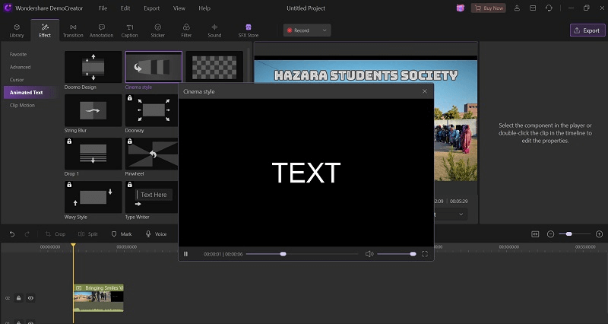Switch to the Transition tab
The height and width of the screenshot is (324, 608).
[x=73, y=30]
